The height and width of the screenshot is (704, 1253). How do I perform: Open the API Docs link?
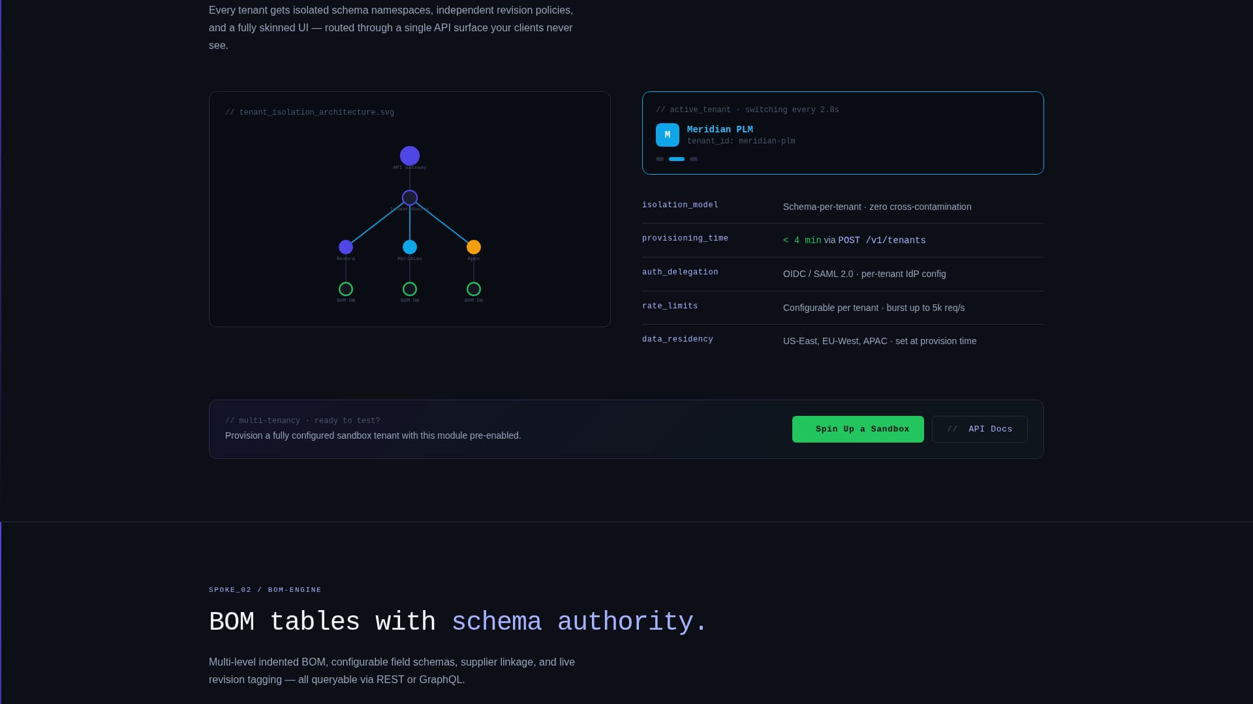[x=980, y=429]
